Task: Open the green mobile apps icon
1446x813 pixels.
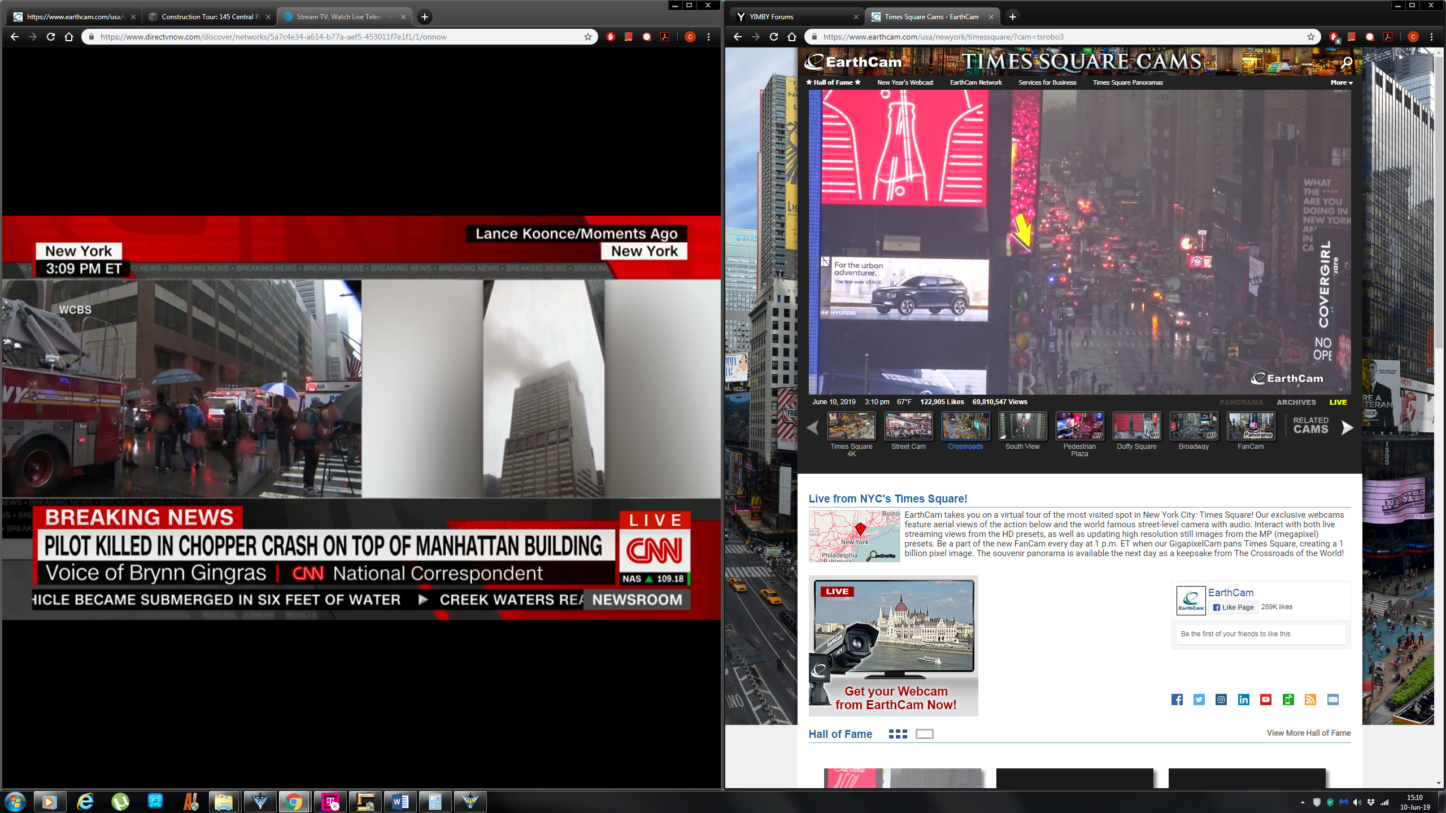Action: pos(1288,700)
